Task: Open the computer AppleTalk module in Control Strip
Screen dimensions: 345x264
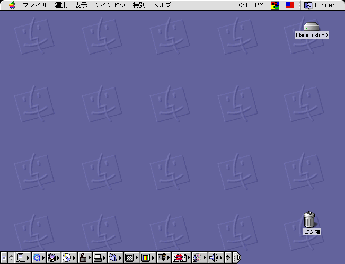Action: (23, 258)
